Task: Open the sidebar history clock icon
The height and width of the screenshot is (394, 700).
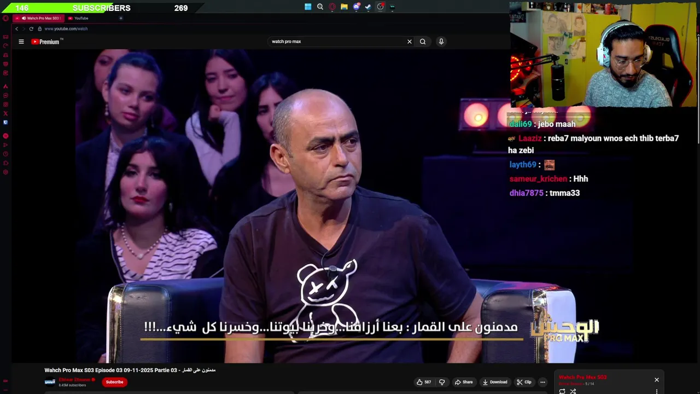Action: point(5,154)
